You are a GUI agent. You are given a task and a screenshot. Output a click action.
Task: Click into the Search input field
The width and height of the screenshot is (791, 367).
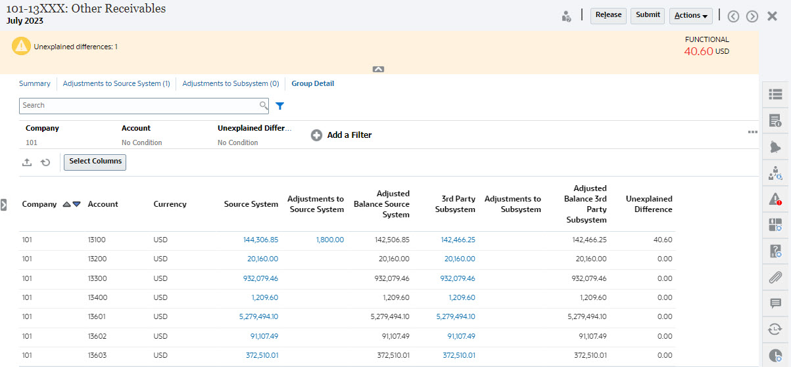point(139,106)
